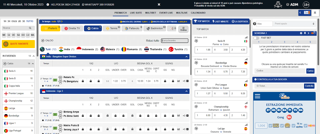This screenshot has width=320, height=134.
Task: Click the ID Ticket input field
Action: tap(279, 86)
